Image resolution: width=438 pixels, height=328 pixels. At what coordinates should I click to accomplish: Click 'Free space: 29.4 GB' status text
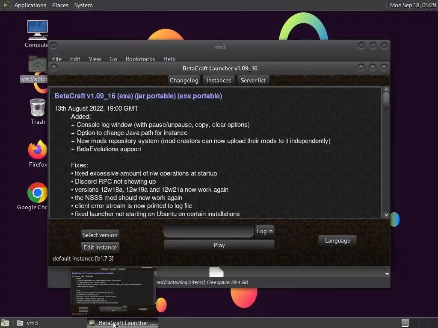(x=227, y=282)
